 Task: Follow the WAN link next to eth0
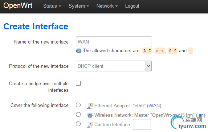click(x=154, y=106)
